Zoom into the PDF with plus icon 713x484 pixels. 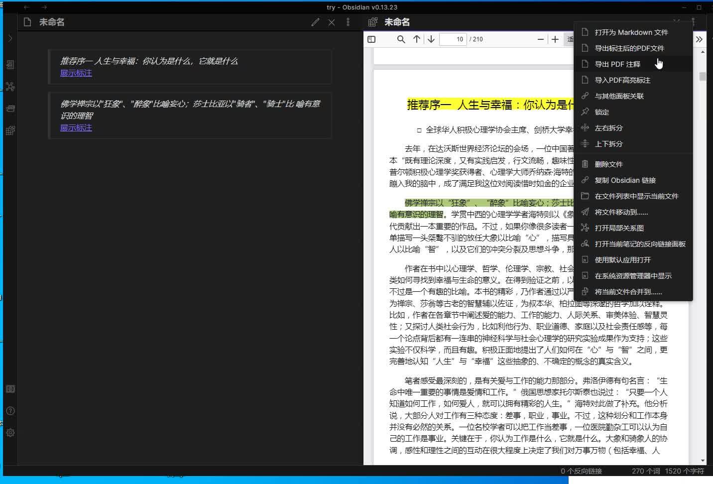pyautogui.click(x=555, y=39)
